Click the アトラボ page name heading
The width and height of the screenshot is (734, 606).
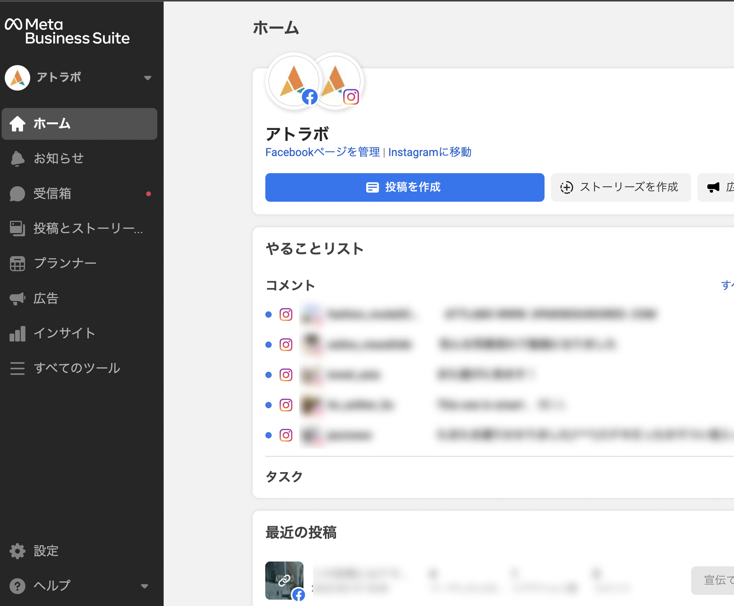coord(297,134)
